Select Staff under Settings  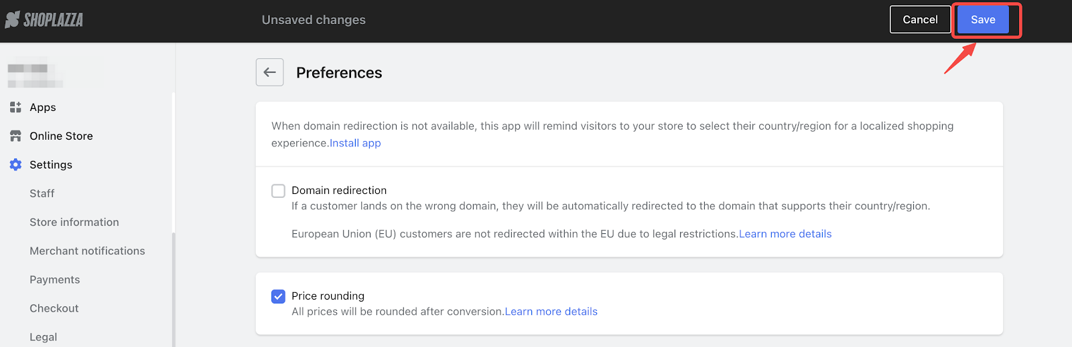(x=42, y=193)
